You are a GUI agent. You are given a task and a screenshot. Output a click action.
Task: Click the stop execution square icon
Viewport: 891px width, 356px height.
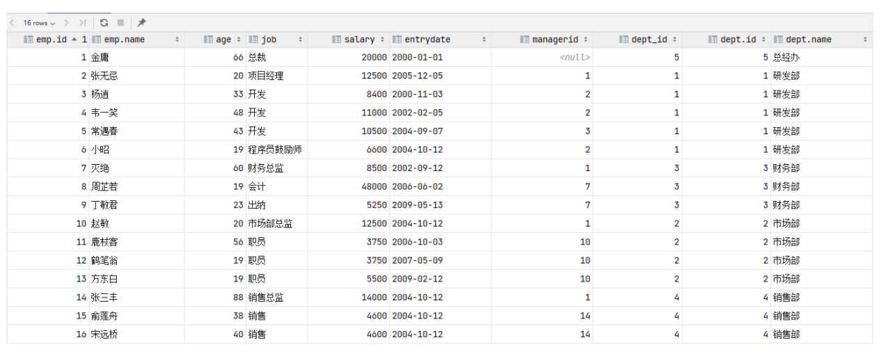coord(121,23)
